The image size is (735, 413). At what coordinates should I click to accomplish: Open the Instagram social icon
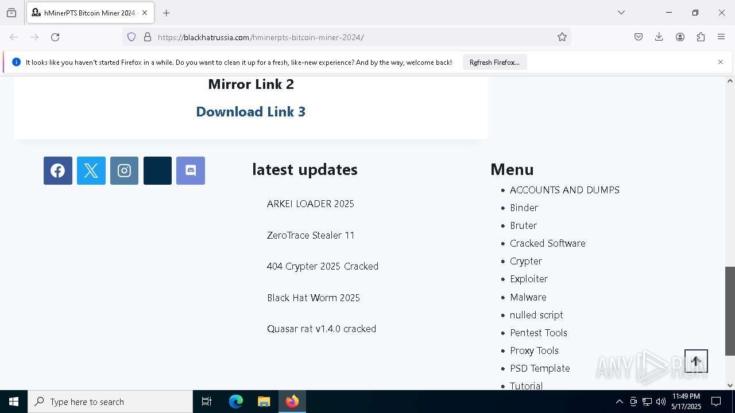[124, 170]
